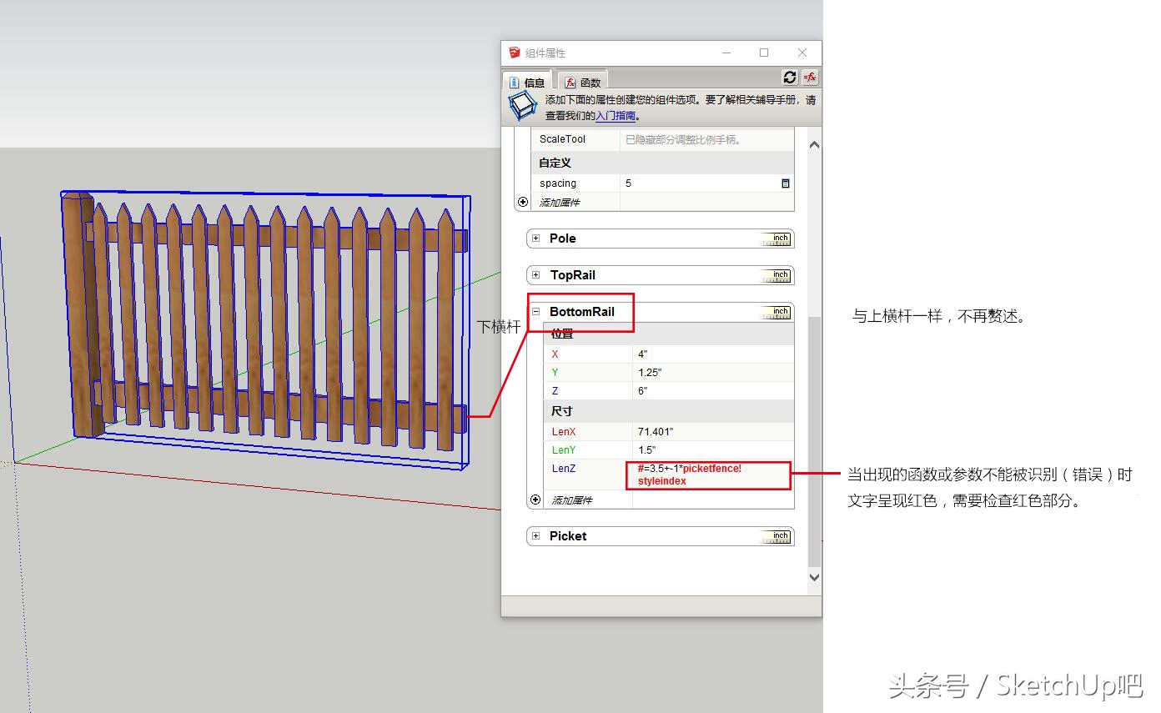The width and height of the screenshot is (1161, 713).
Task: Click the inch units icon on TopRail row
Action: point(777,274)
